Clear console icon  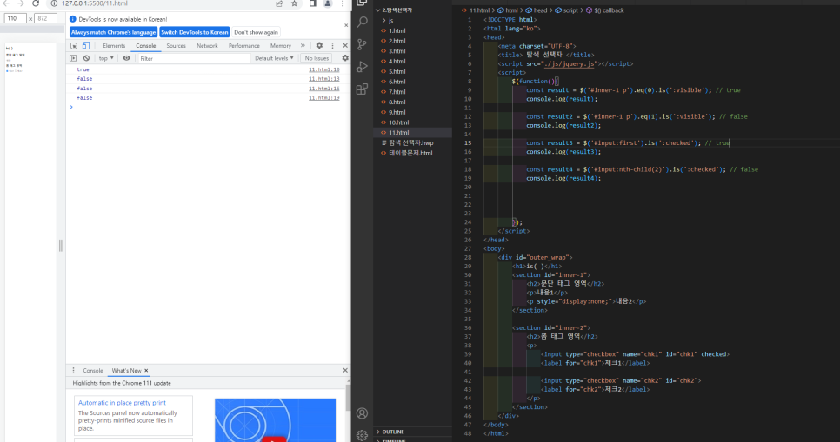(86, 58)
